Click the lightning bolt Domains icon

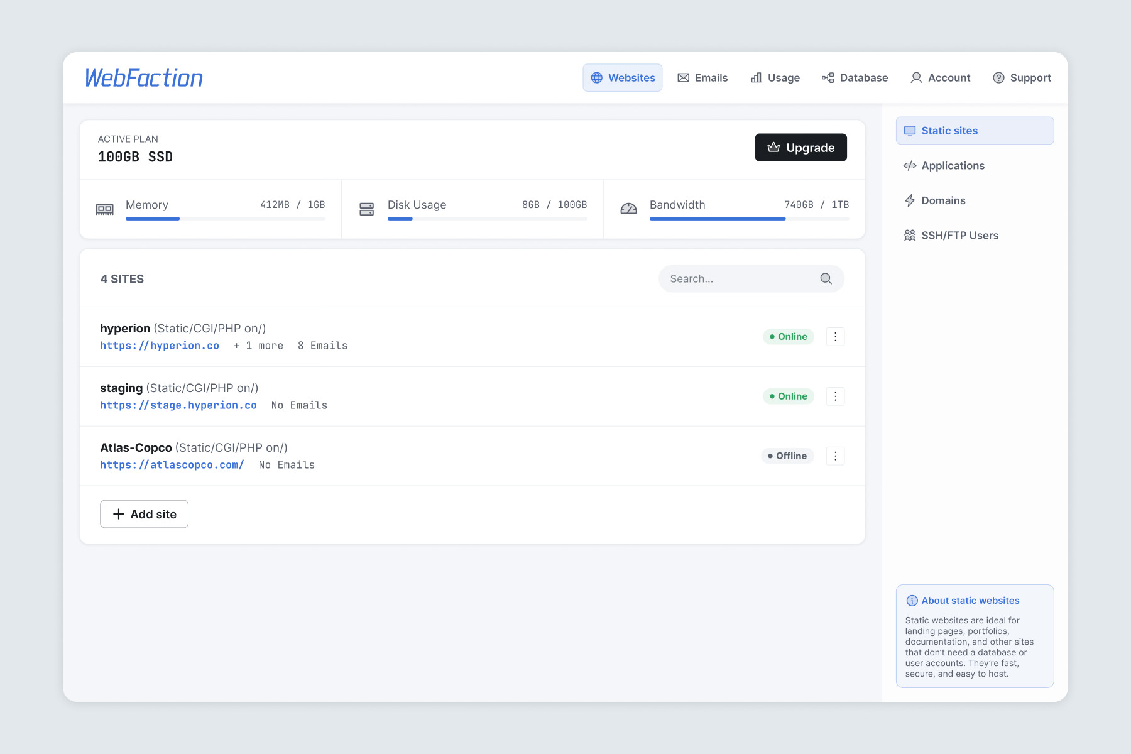[910, 200]
